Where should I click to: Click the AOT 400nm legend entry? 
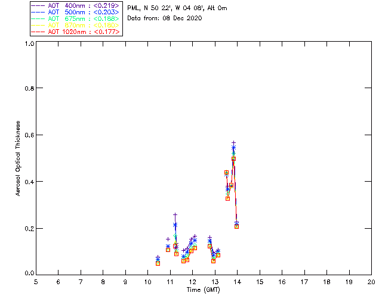[x=75, y=5]
